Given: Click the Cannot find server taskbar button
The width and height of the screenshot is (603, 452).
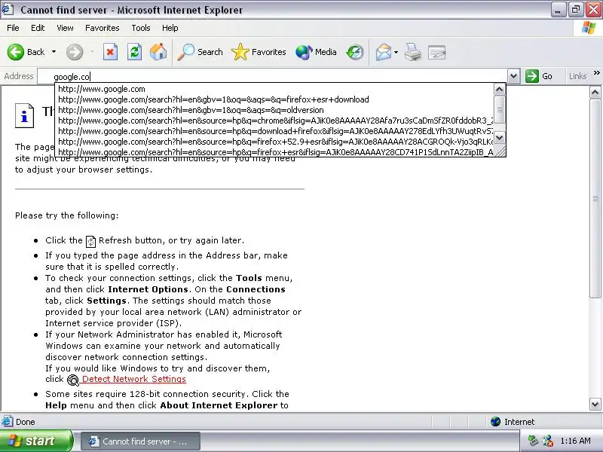Looking at the screenshot, I should coord(140,441).
